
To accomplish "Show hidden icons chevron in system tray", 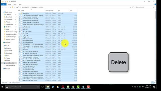I will click(x=132, y=87).
